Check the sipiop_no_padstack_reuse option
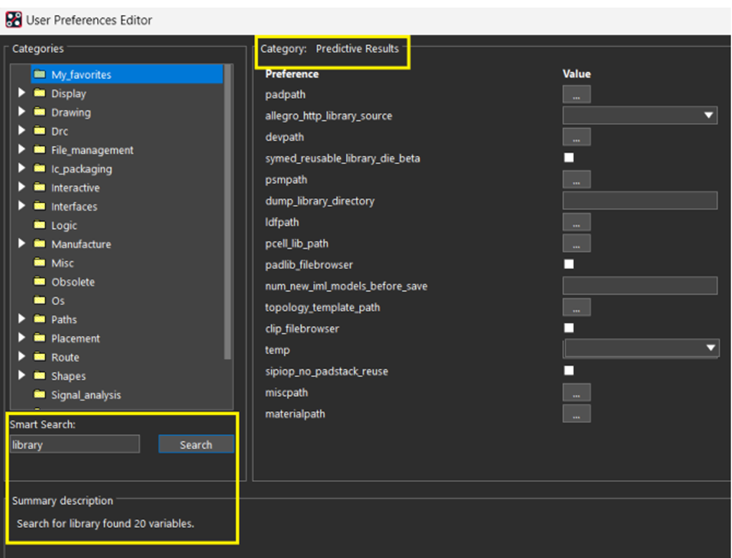This screenshot has width=732, height=558. [569, 370]
